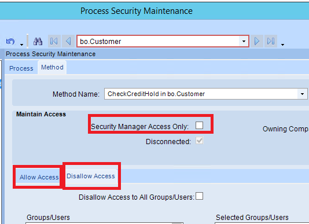
Task: Go to previous record arrow icon
Action: click(x=68, y=42)
